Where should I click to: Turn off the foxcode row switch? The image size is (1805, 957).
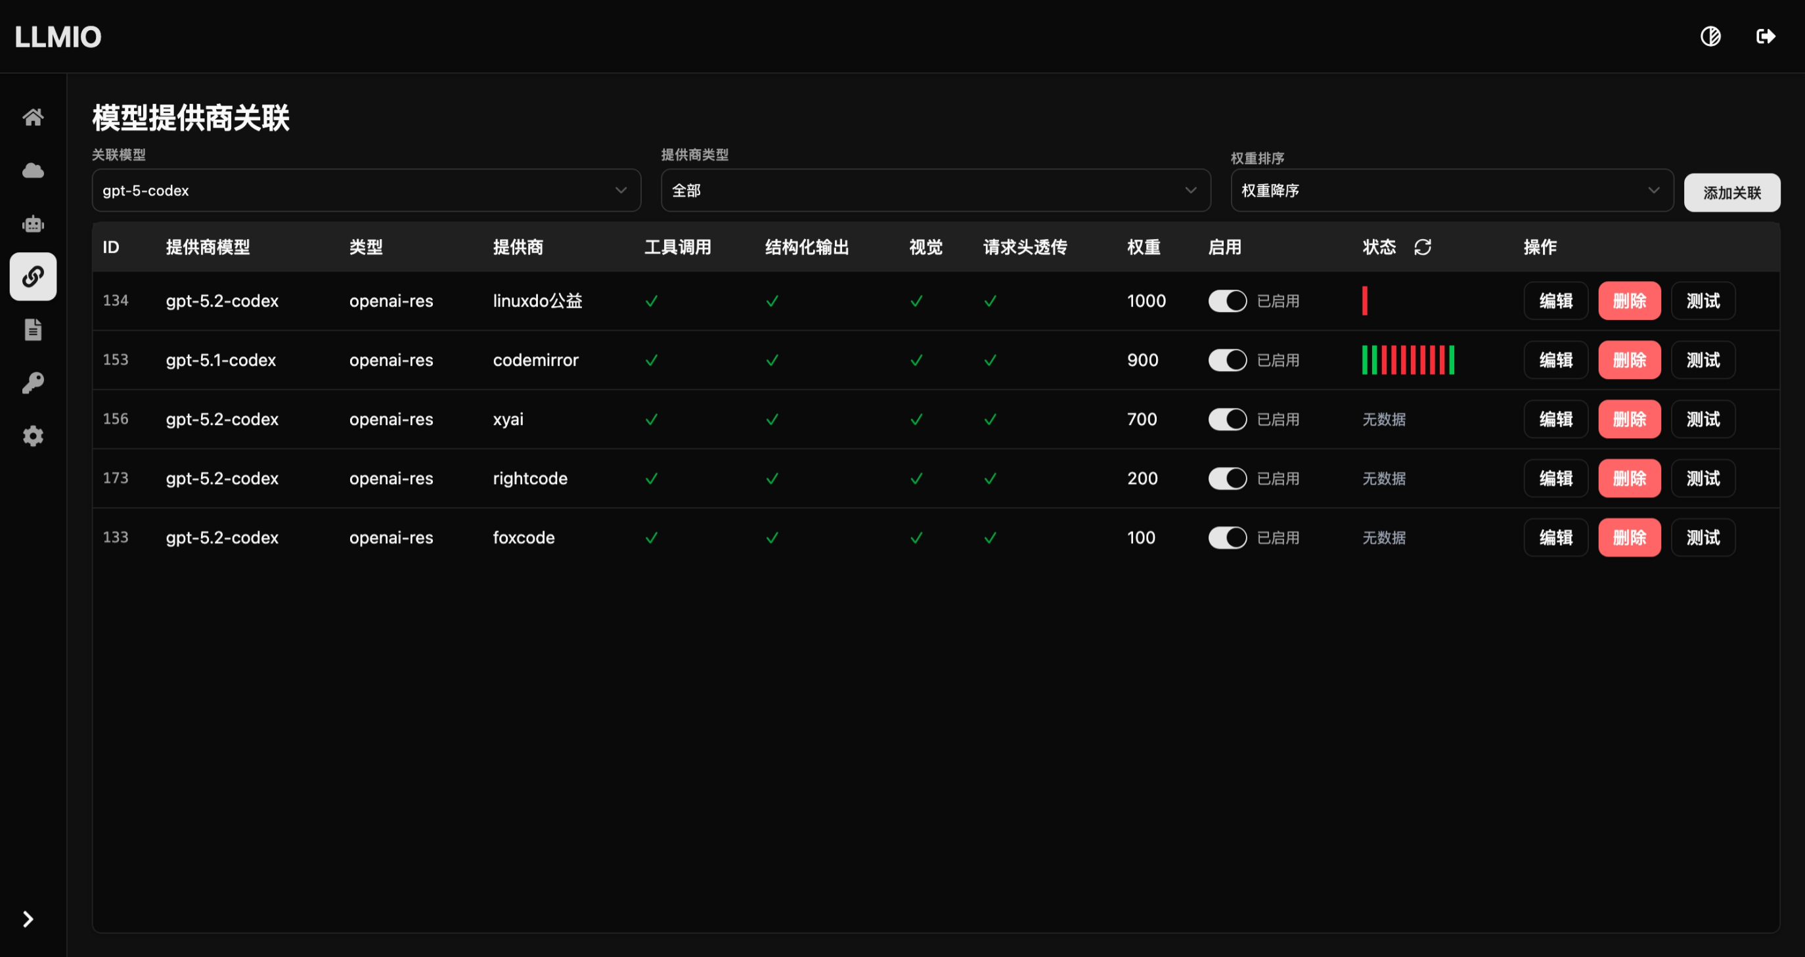[1227, 537]
